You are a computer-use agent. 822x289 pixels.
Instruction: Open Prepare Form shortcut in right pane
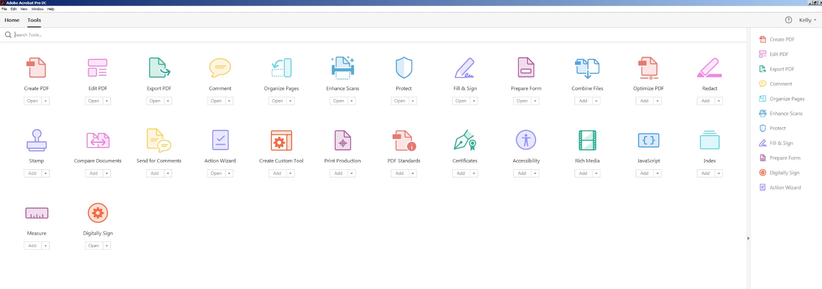coord(780,158)
